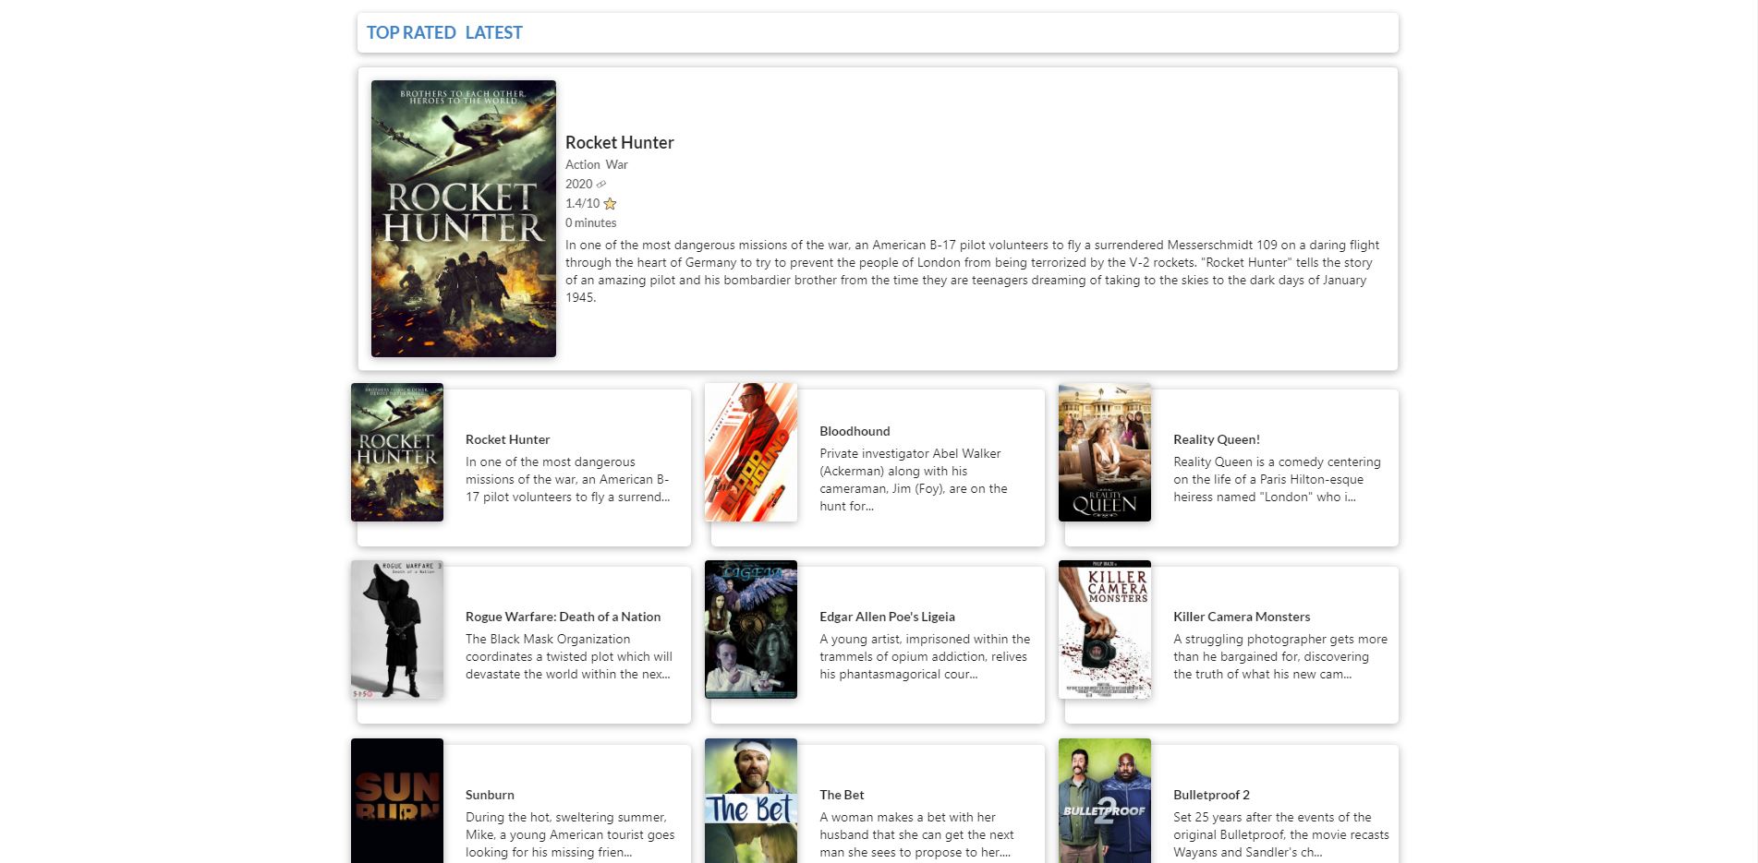The height and width of the screenshot is (863, 1758).
Task: Click the 0 minutes runtime text
Action: [591, 222]
